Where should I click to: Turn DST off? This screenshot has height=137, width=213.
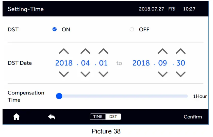[x=132, y=29]
